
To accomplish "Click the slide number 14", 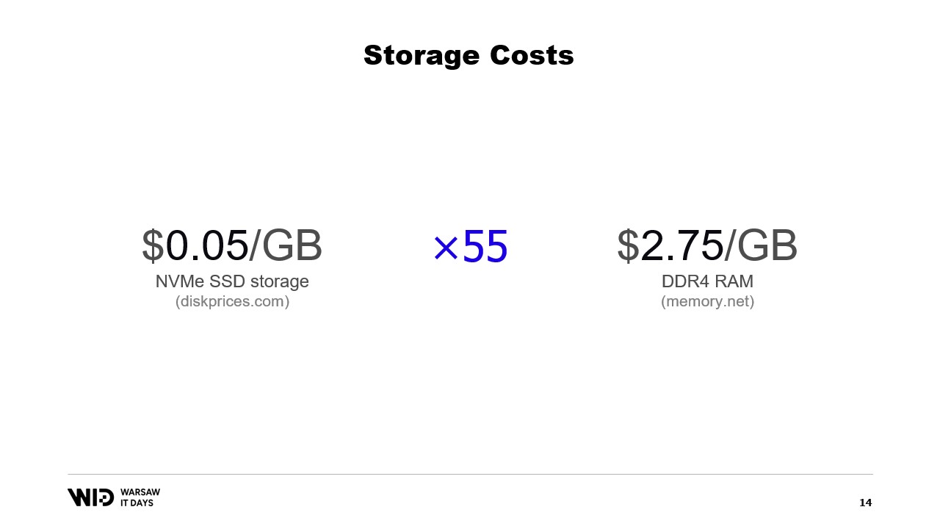I will point(865,503).
